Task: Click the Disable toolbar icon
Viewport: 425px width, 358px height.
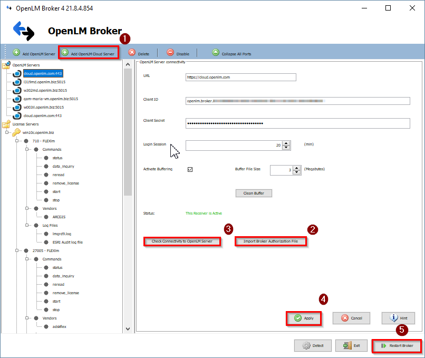Action: 170,53
